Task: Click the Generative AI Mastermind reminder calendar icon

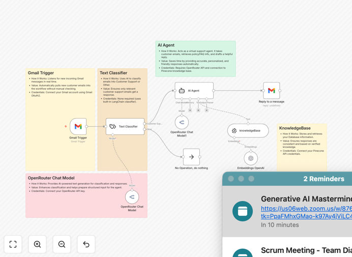Action: coord(243,211)
